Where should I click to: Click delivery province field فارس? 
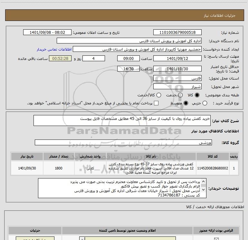(177, 78)
